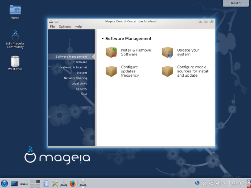Switch to second virtual desktop in pager
This screenshot has width=251, height=188.
(x=38, y=181)
